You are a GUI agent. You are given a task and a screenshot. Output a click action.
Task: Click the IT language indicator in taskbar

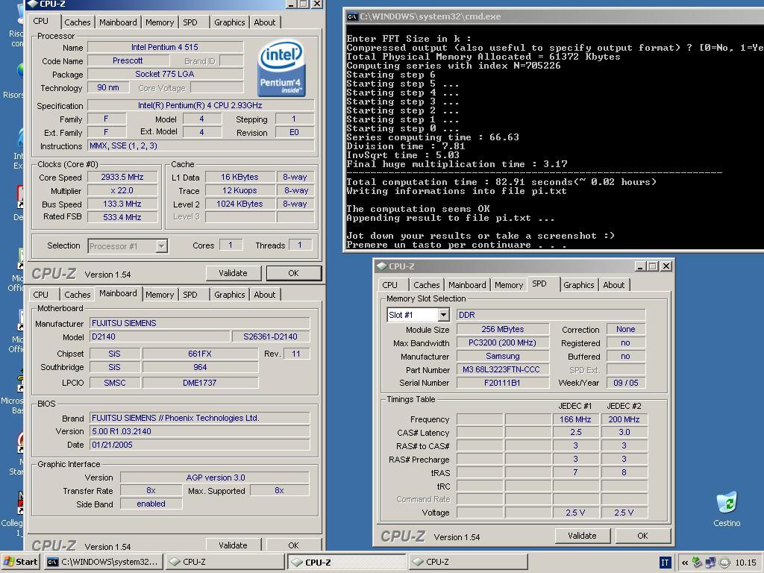point(665,563)
